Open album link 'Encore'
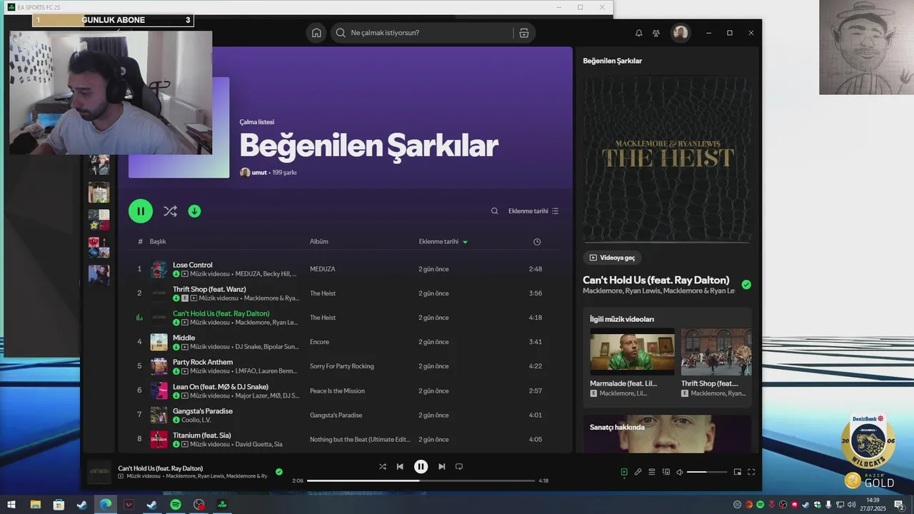This screenshot has width=914, height=514. [319, 342]
